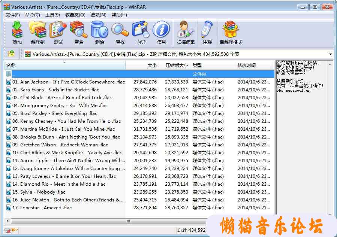
Task: Click the archive icon in address bar
Action: 27,54
